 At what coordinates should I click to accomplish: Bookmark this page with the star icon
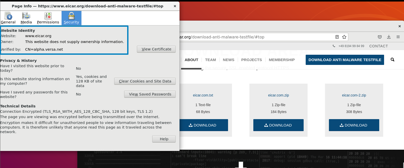coord(344,37)
